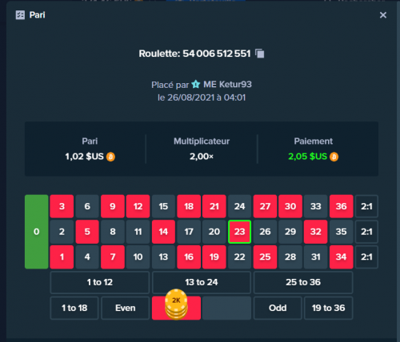Click the bitcoin icon next to 2,05 $US

[334, 157]
